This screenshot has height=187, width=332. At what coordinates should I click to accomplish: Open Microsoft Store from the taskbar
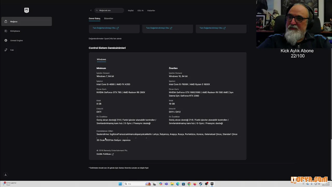click(183, 184)
